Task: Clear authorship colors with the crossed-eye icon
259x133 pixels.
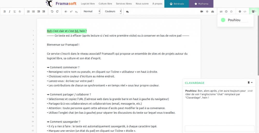Action: (66, 12)
